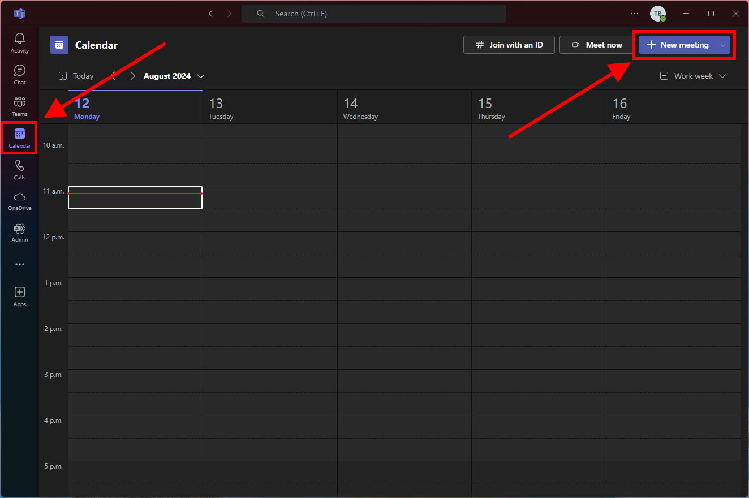Click the Calendar page title icon

pos(59,45)
